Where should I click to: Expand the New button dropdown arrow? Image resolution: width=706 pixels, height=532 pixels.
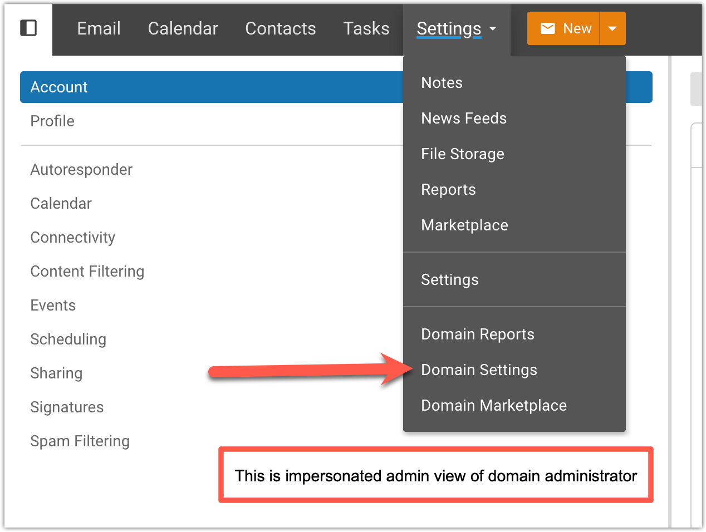(612, 28)
